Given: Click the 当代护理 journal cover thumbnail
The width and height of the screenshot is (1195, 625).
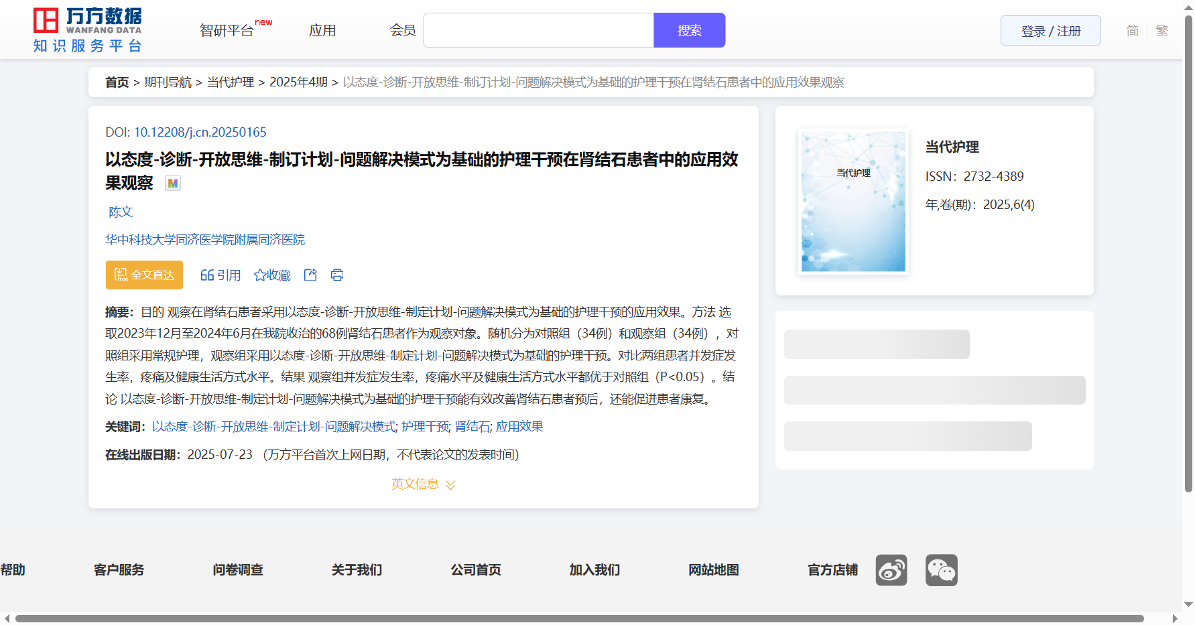Looking at the screenshot, I should click(853, 201).
